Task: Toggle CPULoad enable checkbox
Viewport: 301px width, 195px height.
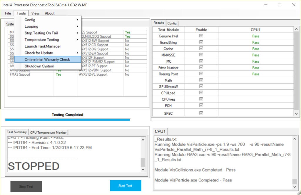Action: tap(201, 93)
